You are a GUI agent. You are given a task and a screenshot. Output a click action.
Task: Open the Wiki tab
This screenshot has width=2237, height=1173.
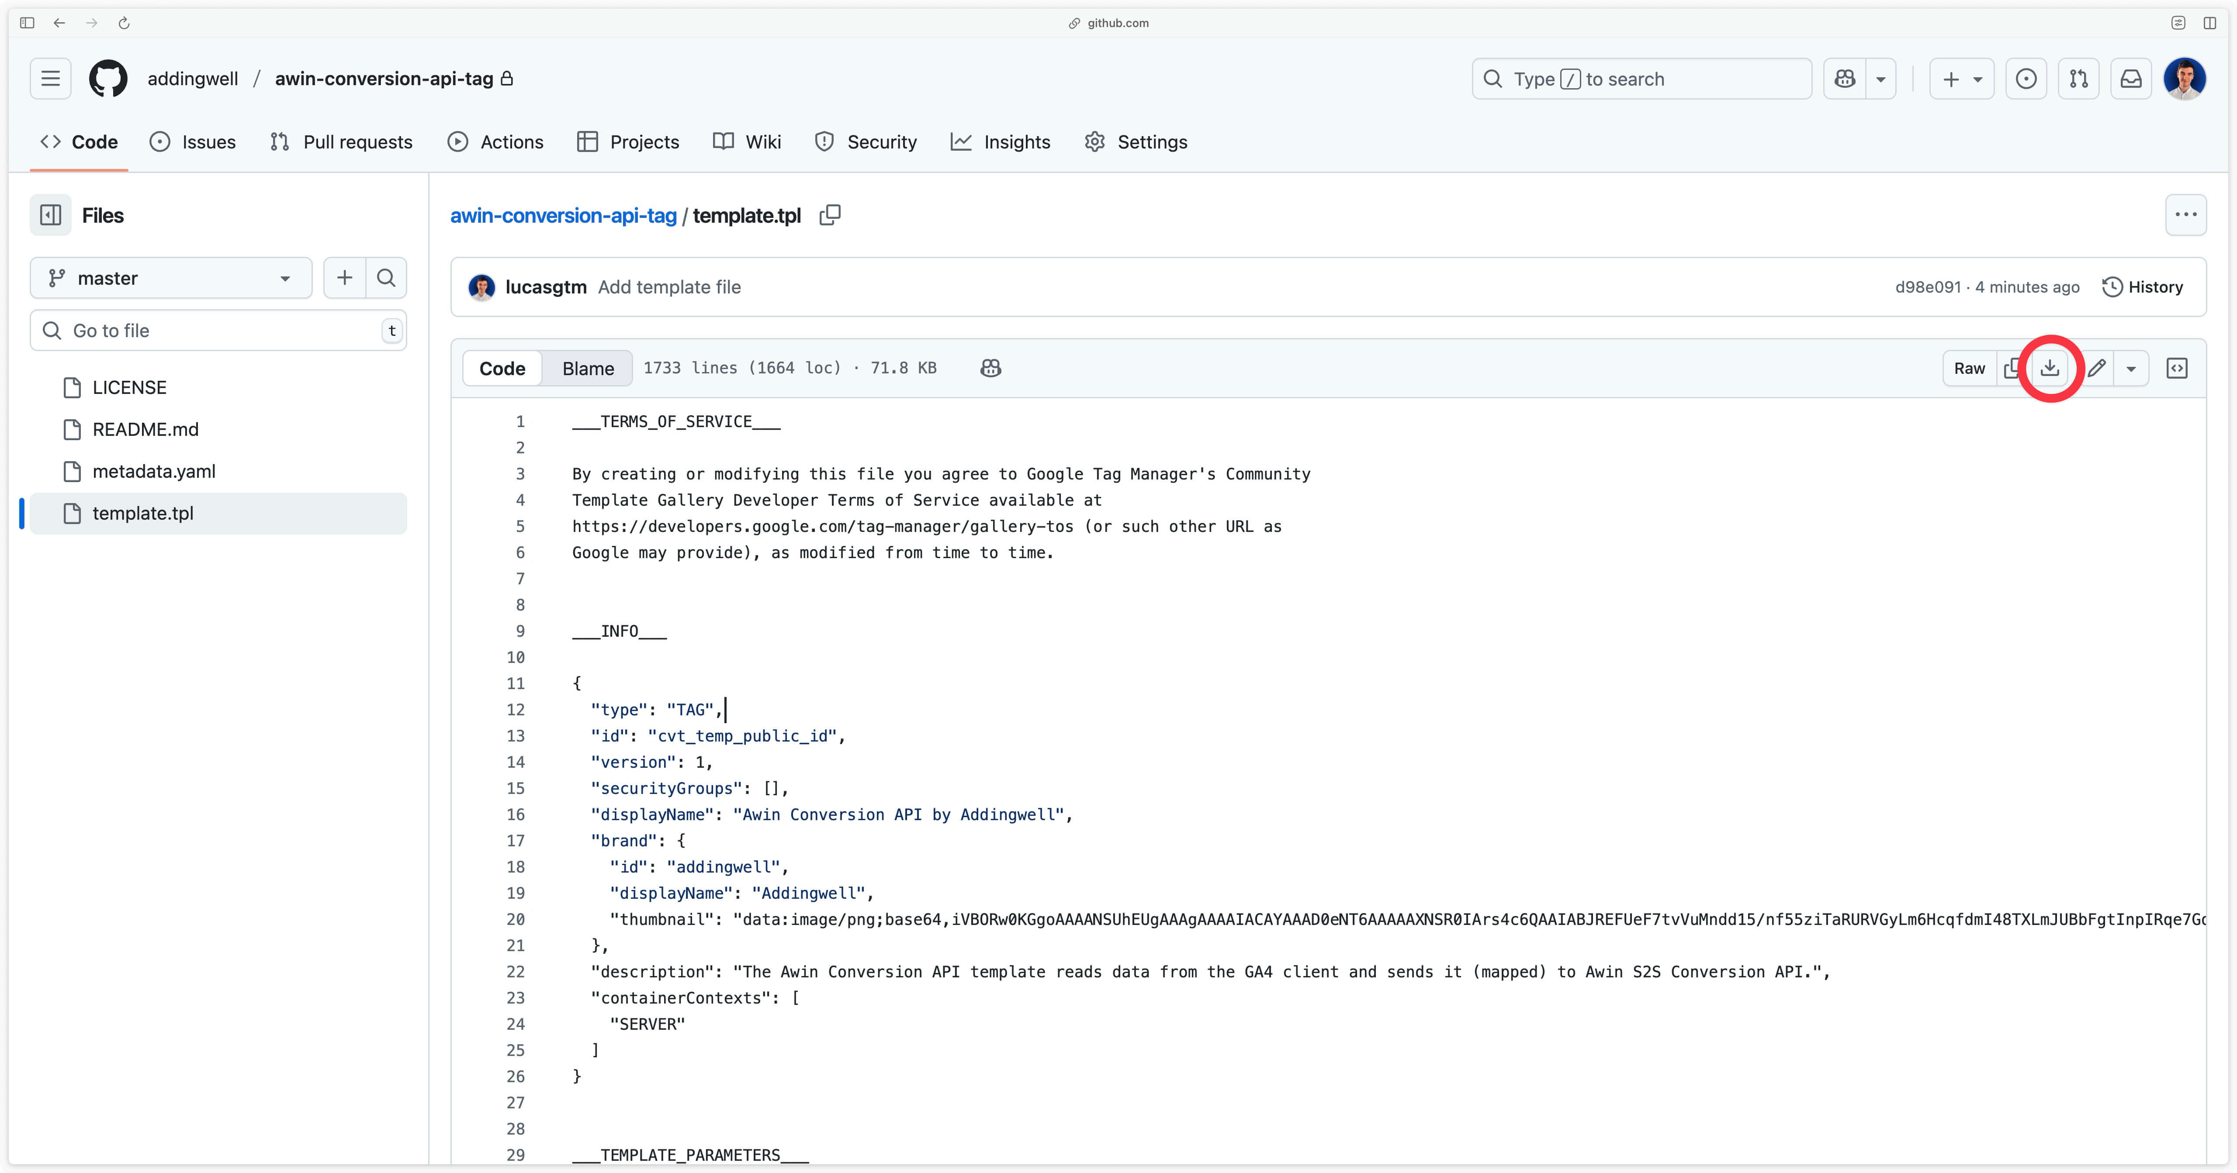[747, 142]
